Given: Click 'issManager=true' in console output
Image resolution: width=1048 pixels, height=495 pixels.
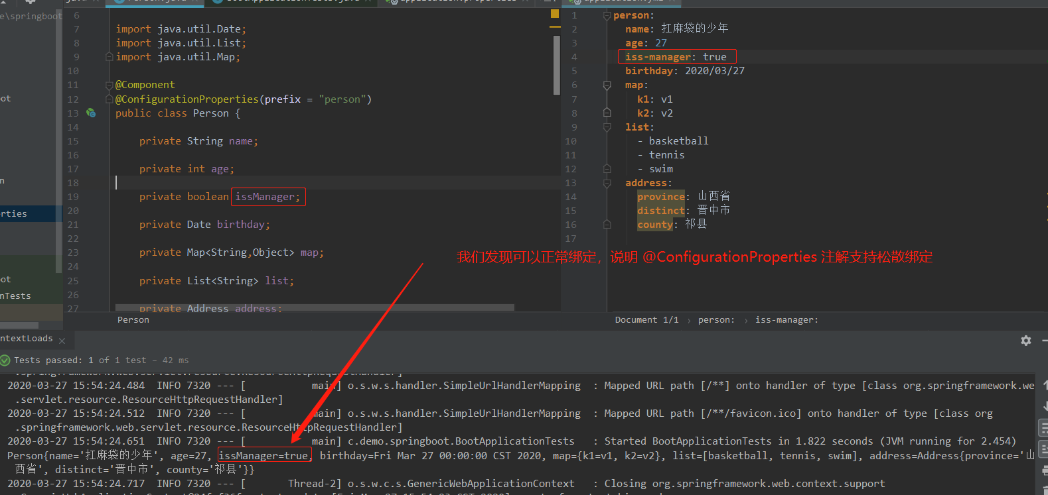Looking at the screenshot, I should pyautogui.click(x=263, y=456).
